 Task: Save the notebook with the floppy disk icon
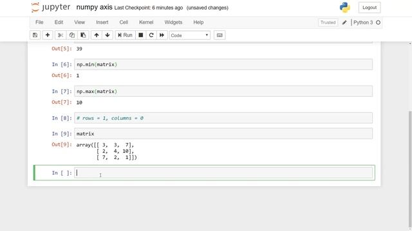[35, 35]
